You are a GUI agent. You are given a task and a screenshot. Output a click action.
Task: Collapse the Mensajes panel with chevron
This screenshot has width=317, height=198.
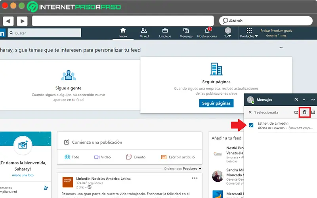(313, 100)
